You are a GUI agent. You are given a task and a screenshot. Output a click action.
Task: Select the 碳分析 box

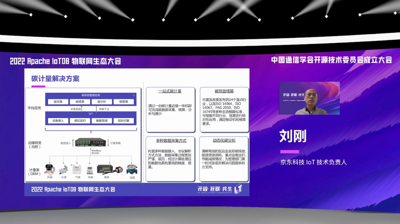(x=102, y=102)
